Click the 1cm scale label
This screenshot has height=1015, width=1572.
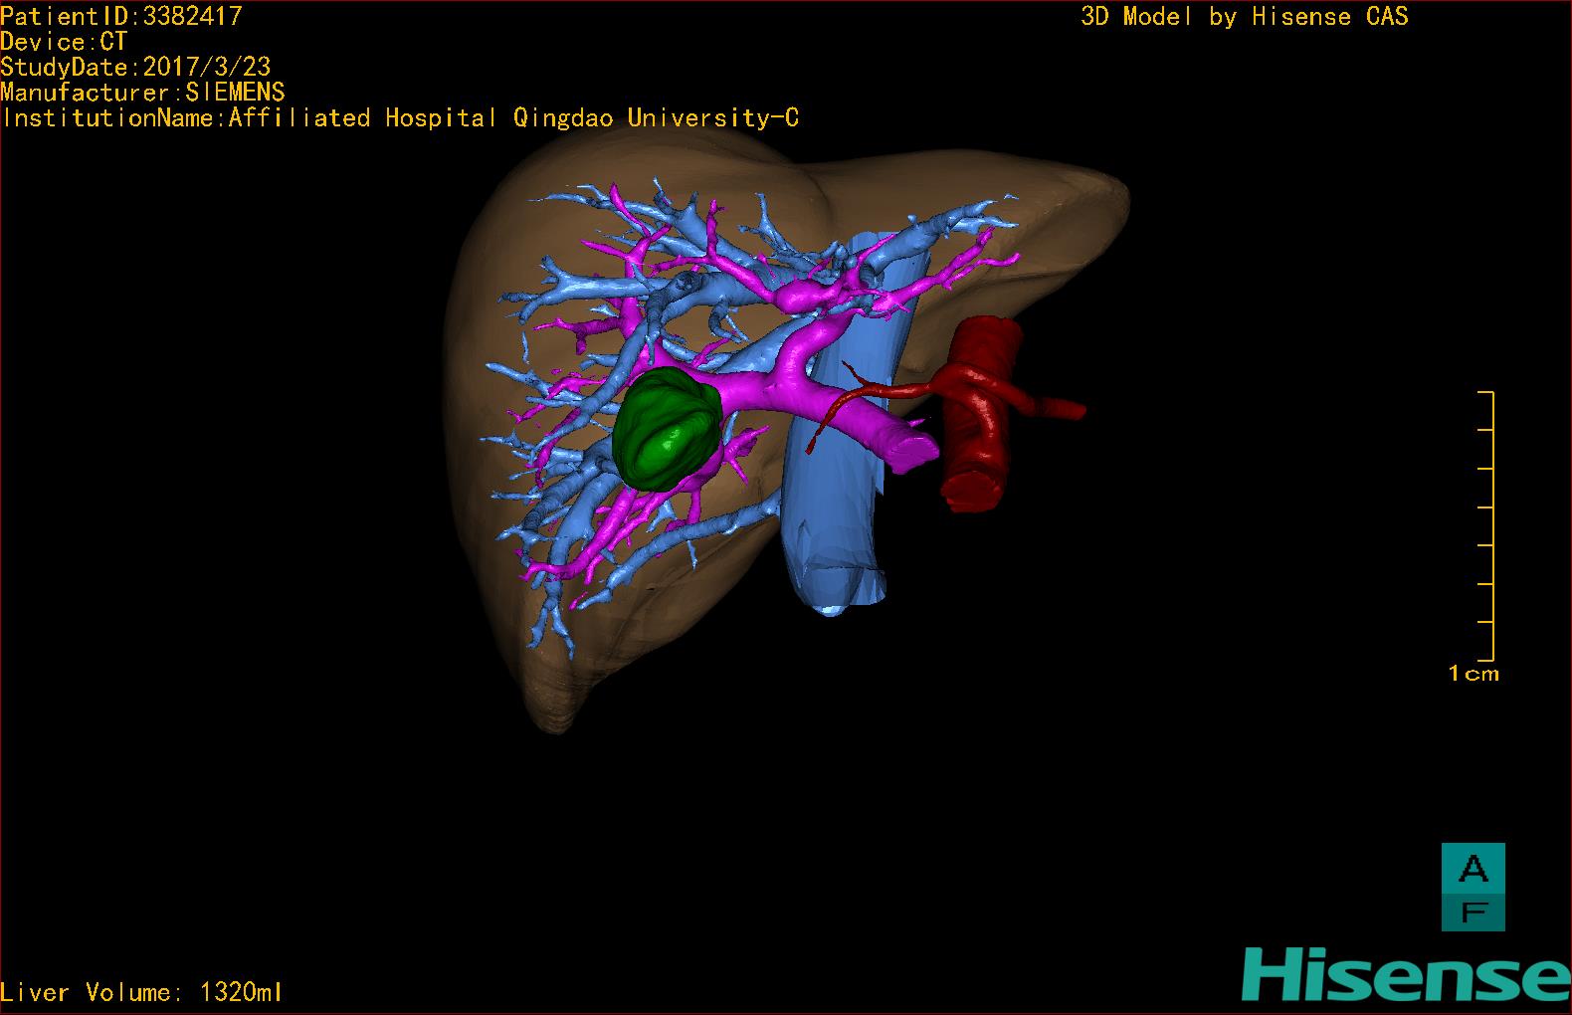[1473, 674]
